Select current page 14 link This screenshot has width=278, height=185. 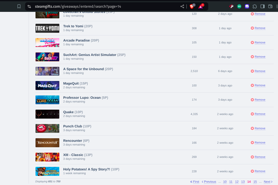(249, 182)
